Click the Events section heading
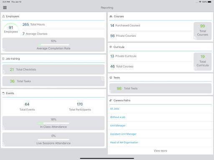This screenshot has width=214, height=160. click(10, 93)
